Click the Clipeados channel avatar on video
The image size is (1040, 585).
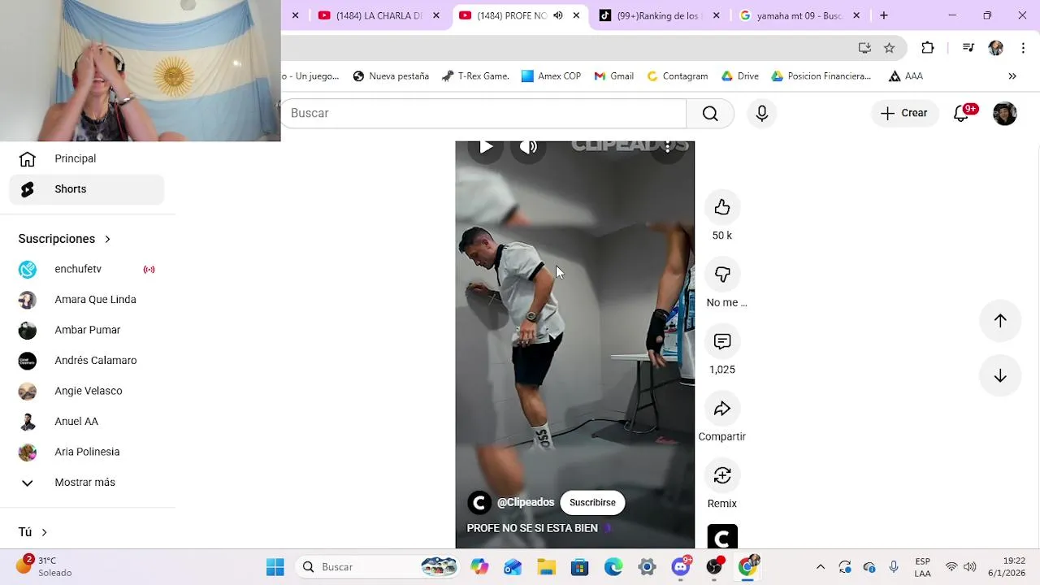click(x=479, y=503)
